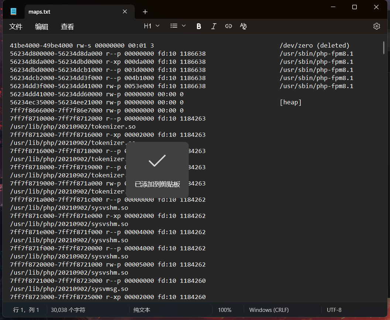This screenshot has width=390, height=320.
Task: Add a new tab with plus button
Action: tap(145, 12)
